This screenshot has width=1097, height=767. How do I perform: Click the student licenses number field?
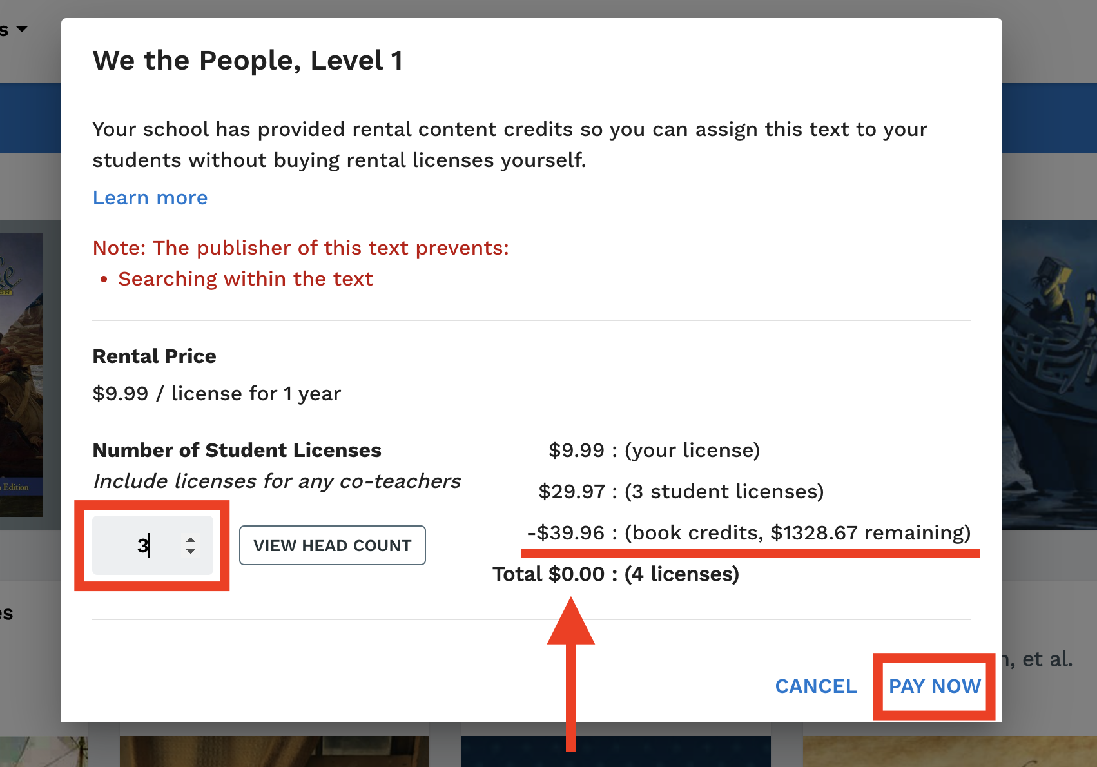153,545
